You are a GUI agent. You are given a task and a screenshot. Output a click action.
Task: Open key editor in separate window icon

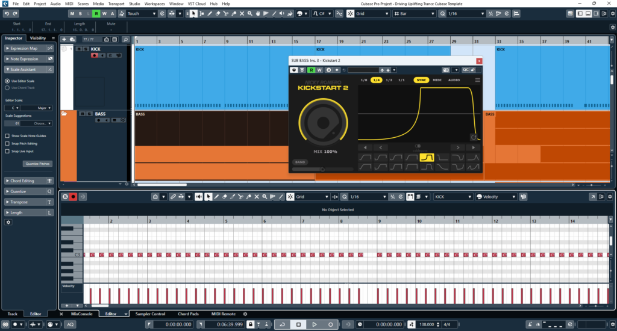click(593, 197)
